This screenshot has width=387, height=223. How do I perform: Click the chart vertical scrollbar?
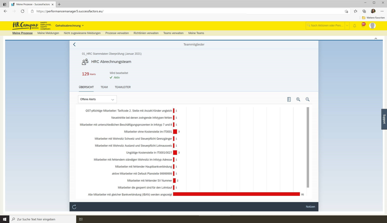pos(308,147)
